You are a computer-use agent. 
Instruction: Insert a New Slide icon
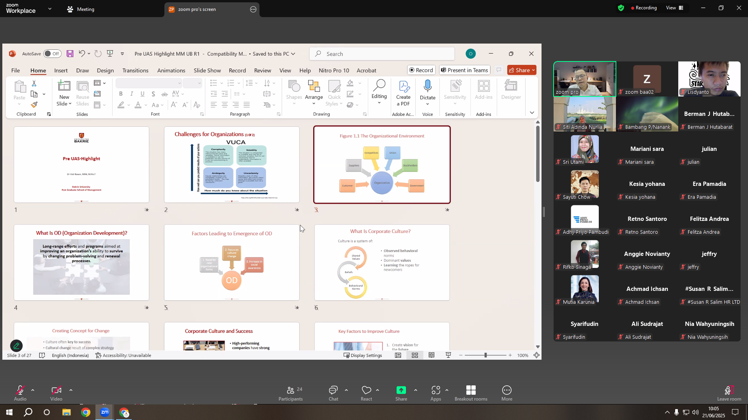(x=64, y=86)
